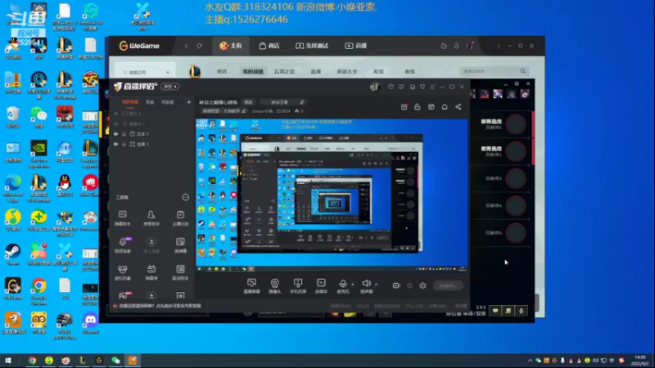Open the 房管助手 tool
The width and height of the screenshot is (655, 368).
pyautogui.click(x=151, y=218)
